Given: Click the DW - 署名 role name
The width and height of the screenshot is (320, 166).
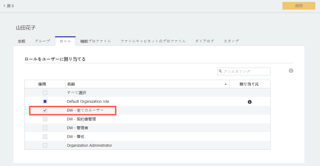Looking at the screenshot, I should (x=75, y=137).
